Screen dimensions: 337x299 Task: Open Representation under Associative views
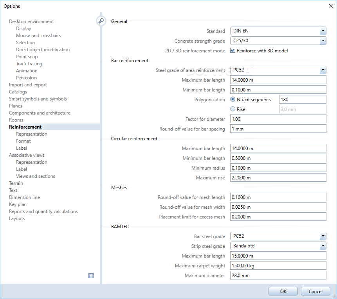coord(32,162)
